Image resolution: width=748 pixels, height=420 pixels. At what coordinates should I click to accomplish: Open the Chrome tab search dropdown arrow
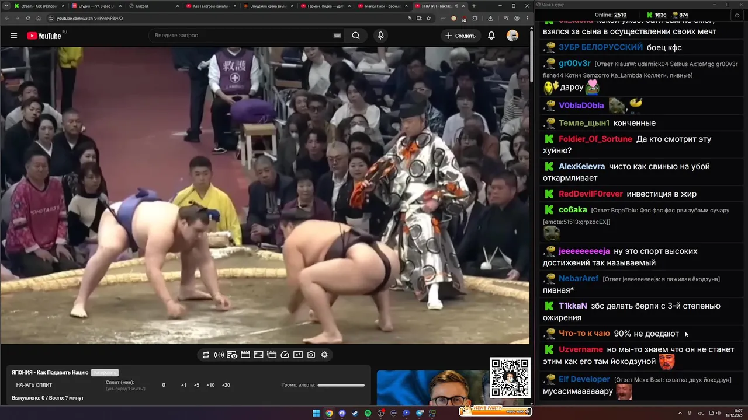6,6
